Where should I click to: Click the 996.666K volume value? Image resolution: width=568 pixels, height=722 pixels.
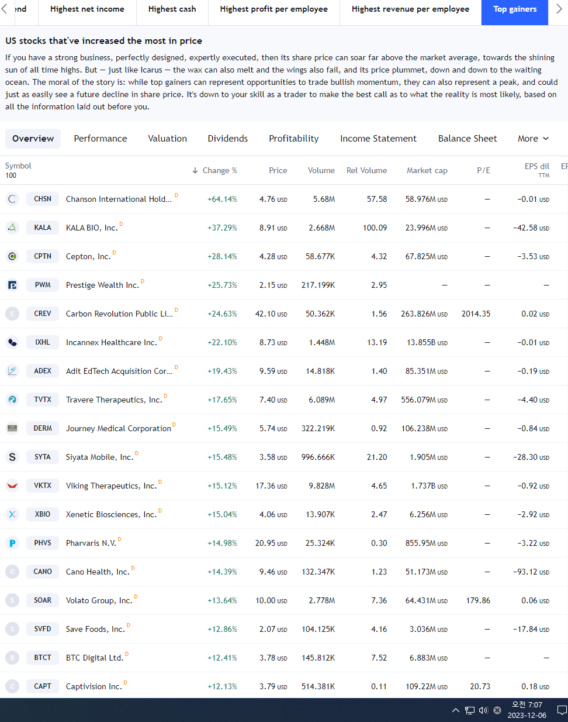318,457
